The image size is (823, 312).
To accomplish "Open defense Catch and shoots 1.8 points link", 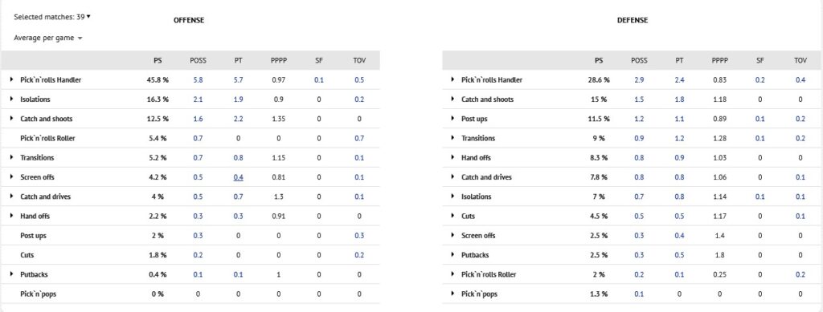I will [x=679, y=99].
